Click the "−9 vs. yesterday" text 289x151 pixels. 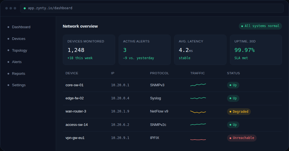pyautogui.click(x=138, y=58)
